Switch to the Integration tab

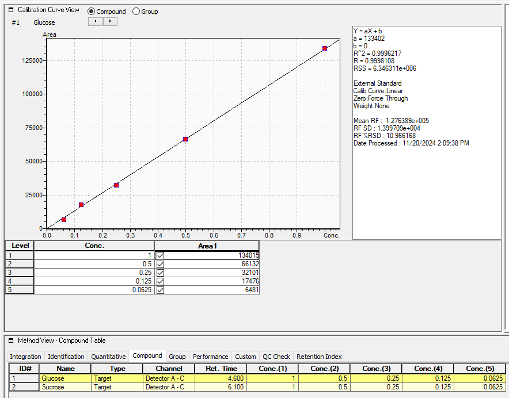coord(25,356)
